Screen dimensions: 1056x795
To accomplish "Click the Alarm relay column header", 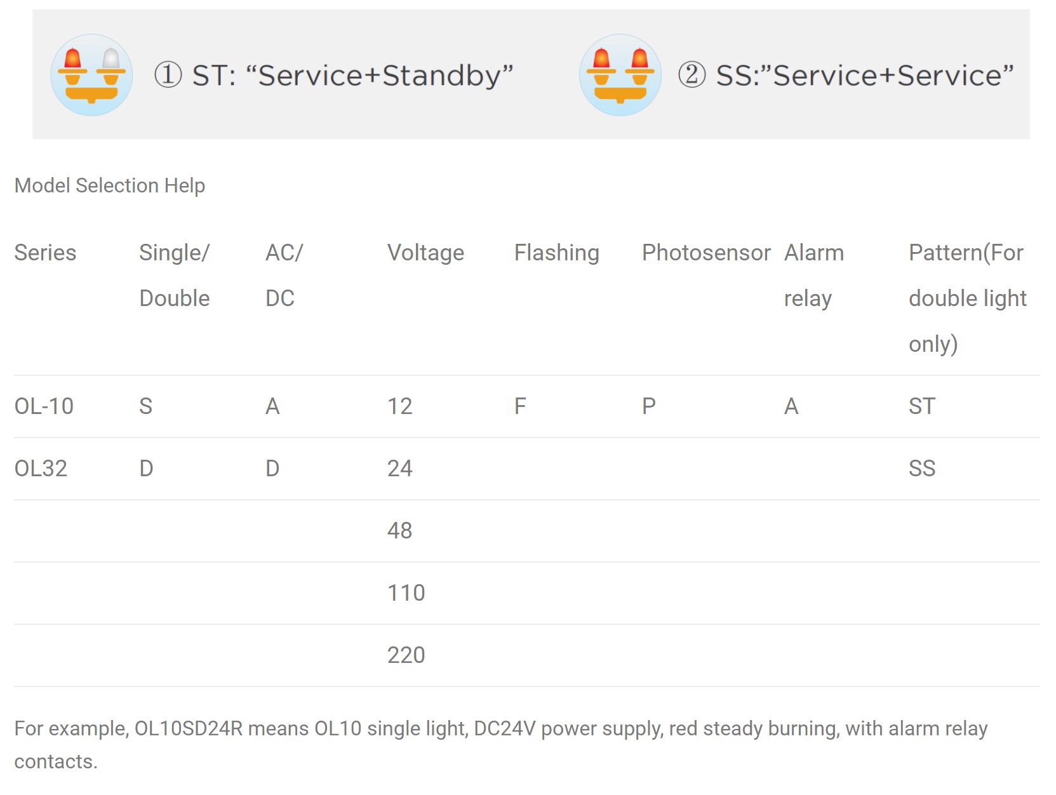I will pos(813,275).
